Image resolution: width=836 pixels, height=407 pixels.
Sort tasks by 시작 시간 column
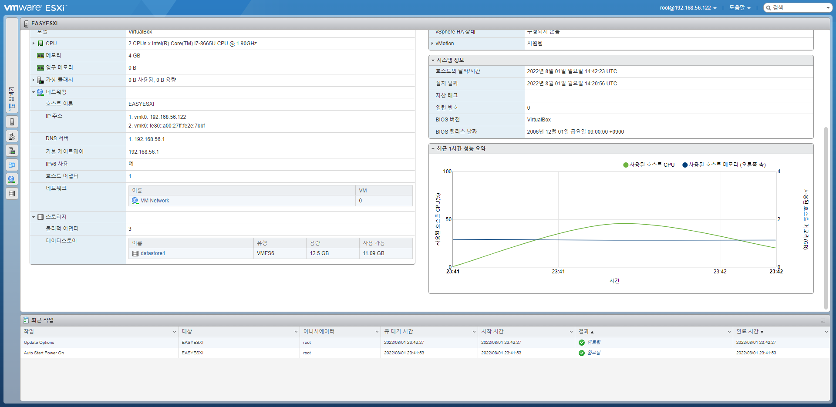pyautogui.click(x=492, y=332)
